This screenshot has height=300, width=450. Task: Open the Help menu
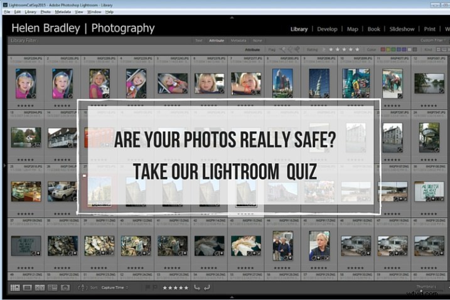tap(109, 12)
